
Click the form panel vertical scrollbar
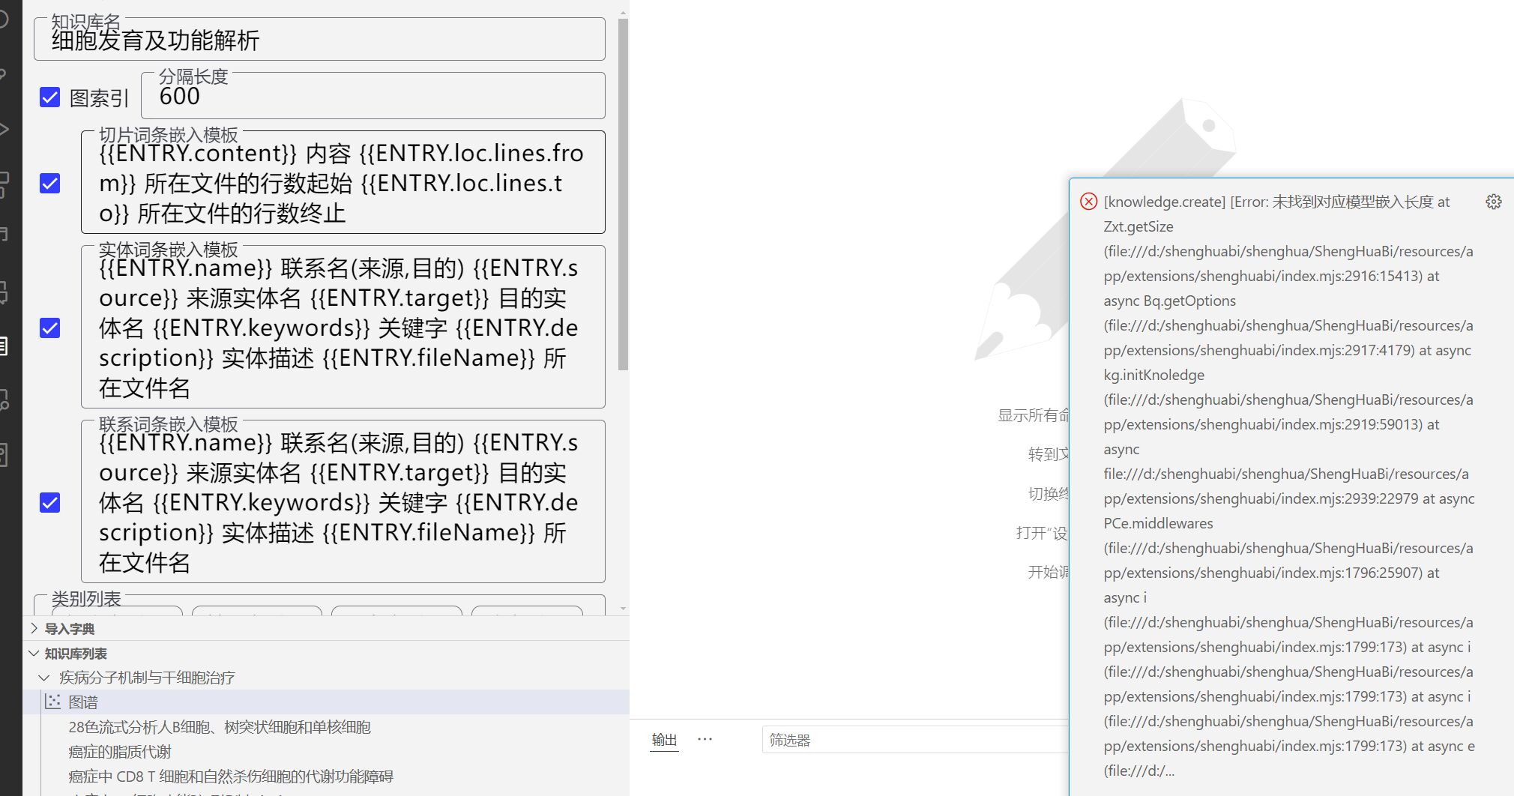[623, 195]
